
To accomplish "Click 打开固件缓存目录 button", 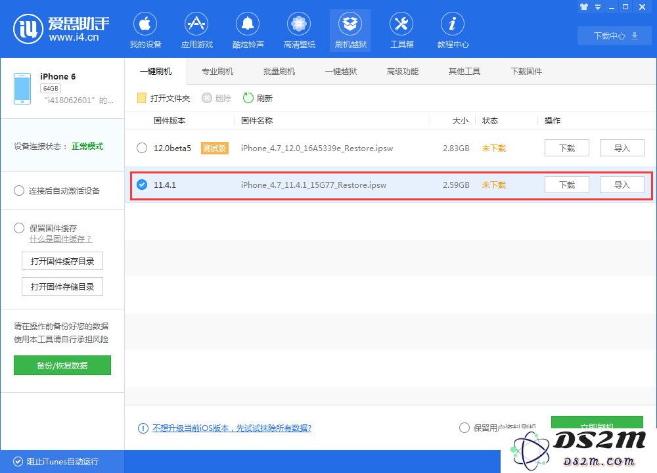I will (62, 261).
